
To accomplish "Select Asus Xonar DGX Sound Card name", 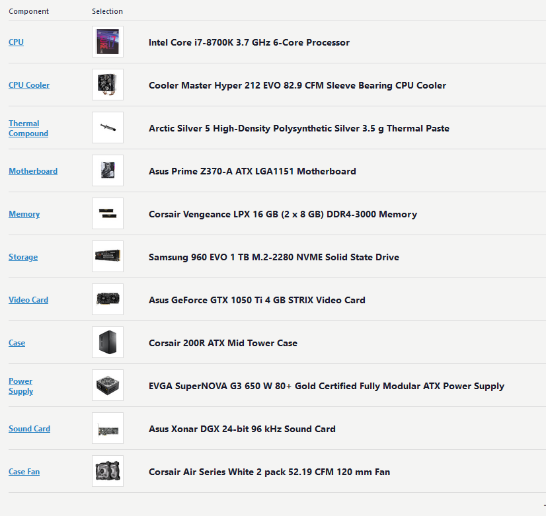I will [242, 429].
